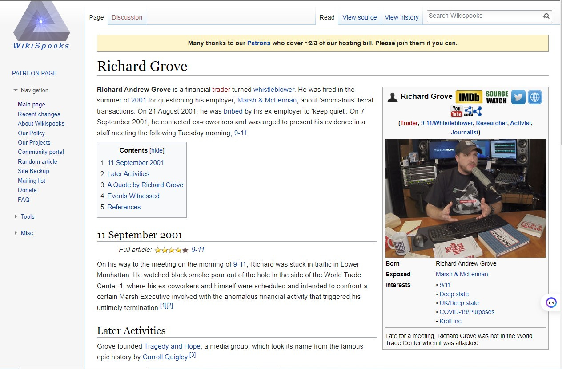Jump to A Quote by Richard Grove
The image size is (562, 369).
(x=145, y=185)
